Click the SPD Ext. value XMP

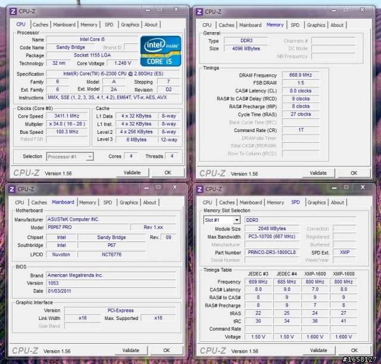(345, 252)
